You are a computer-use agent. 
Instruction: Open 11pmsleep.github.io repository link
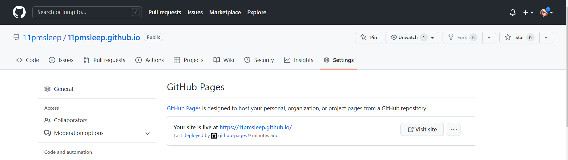click(x=104, y=38)
